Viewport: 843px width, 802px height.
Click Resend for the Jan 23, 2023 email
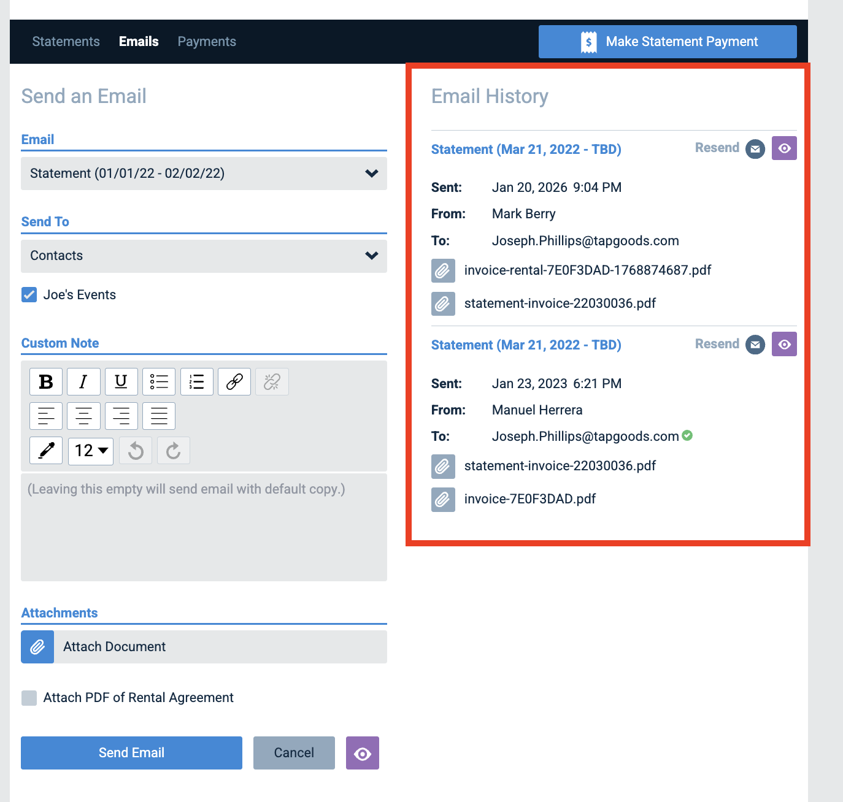(717, 344)
